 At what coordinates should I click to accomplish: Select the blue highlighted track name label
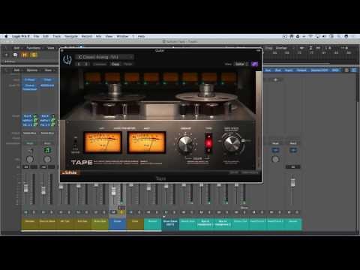point(117,223)
